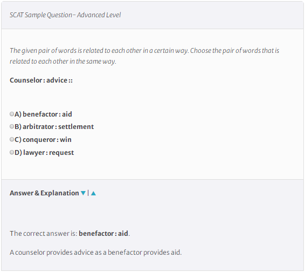305x272 pixels.
Task: Click the 'Counselor : advice ::' prompt
Action: (x=41, y=80)
